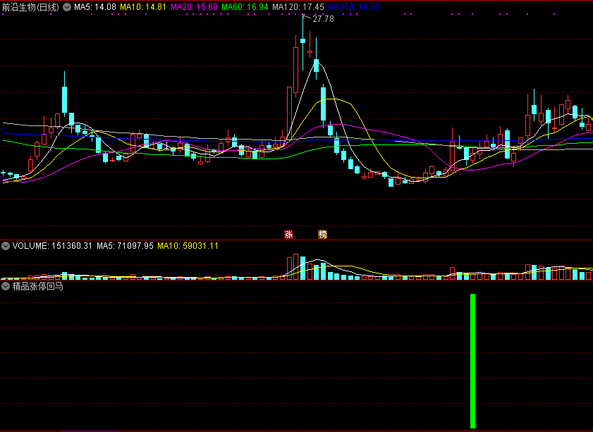Click volume MA10: 59031.11 label

pos(188,246)
